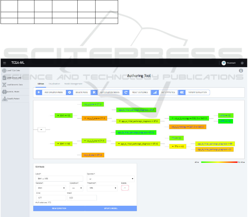The width and height of the screenshot is (248, 217).
Task: Open the Operator dropdown
Action: pyautogui.click(x=111, y=179)
